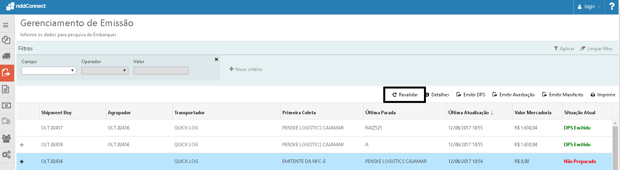Open the Campo dropdown

(49, 71)
